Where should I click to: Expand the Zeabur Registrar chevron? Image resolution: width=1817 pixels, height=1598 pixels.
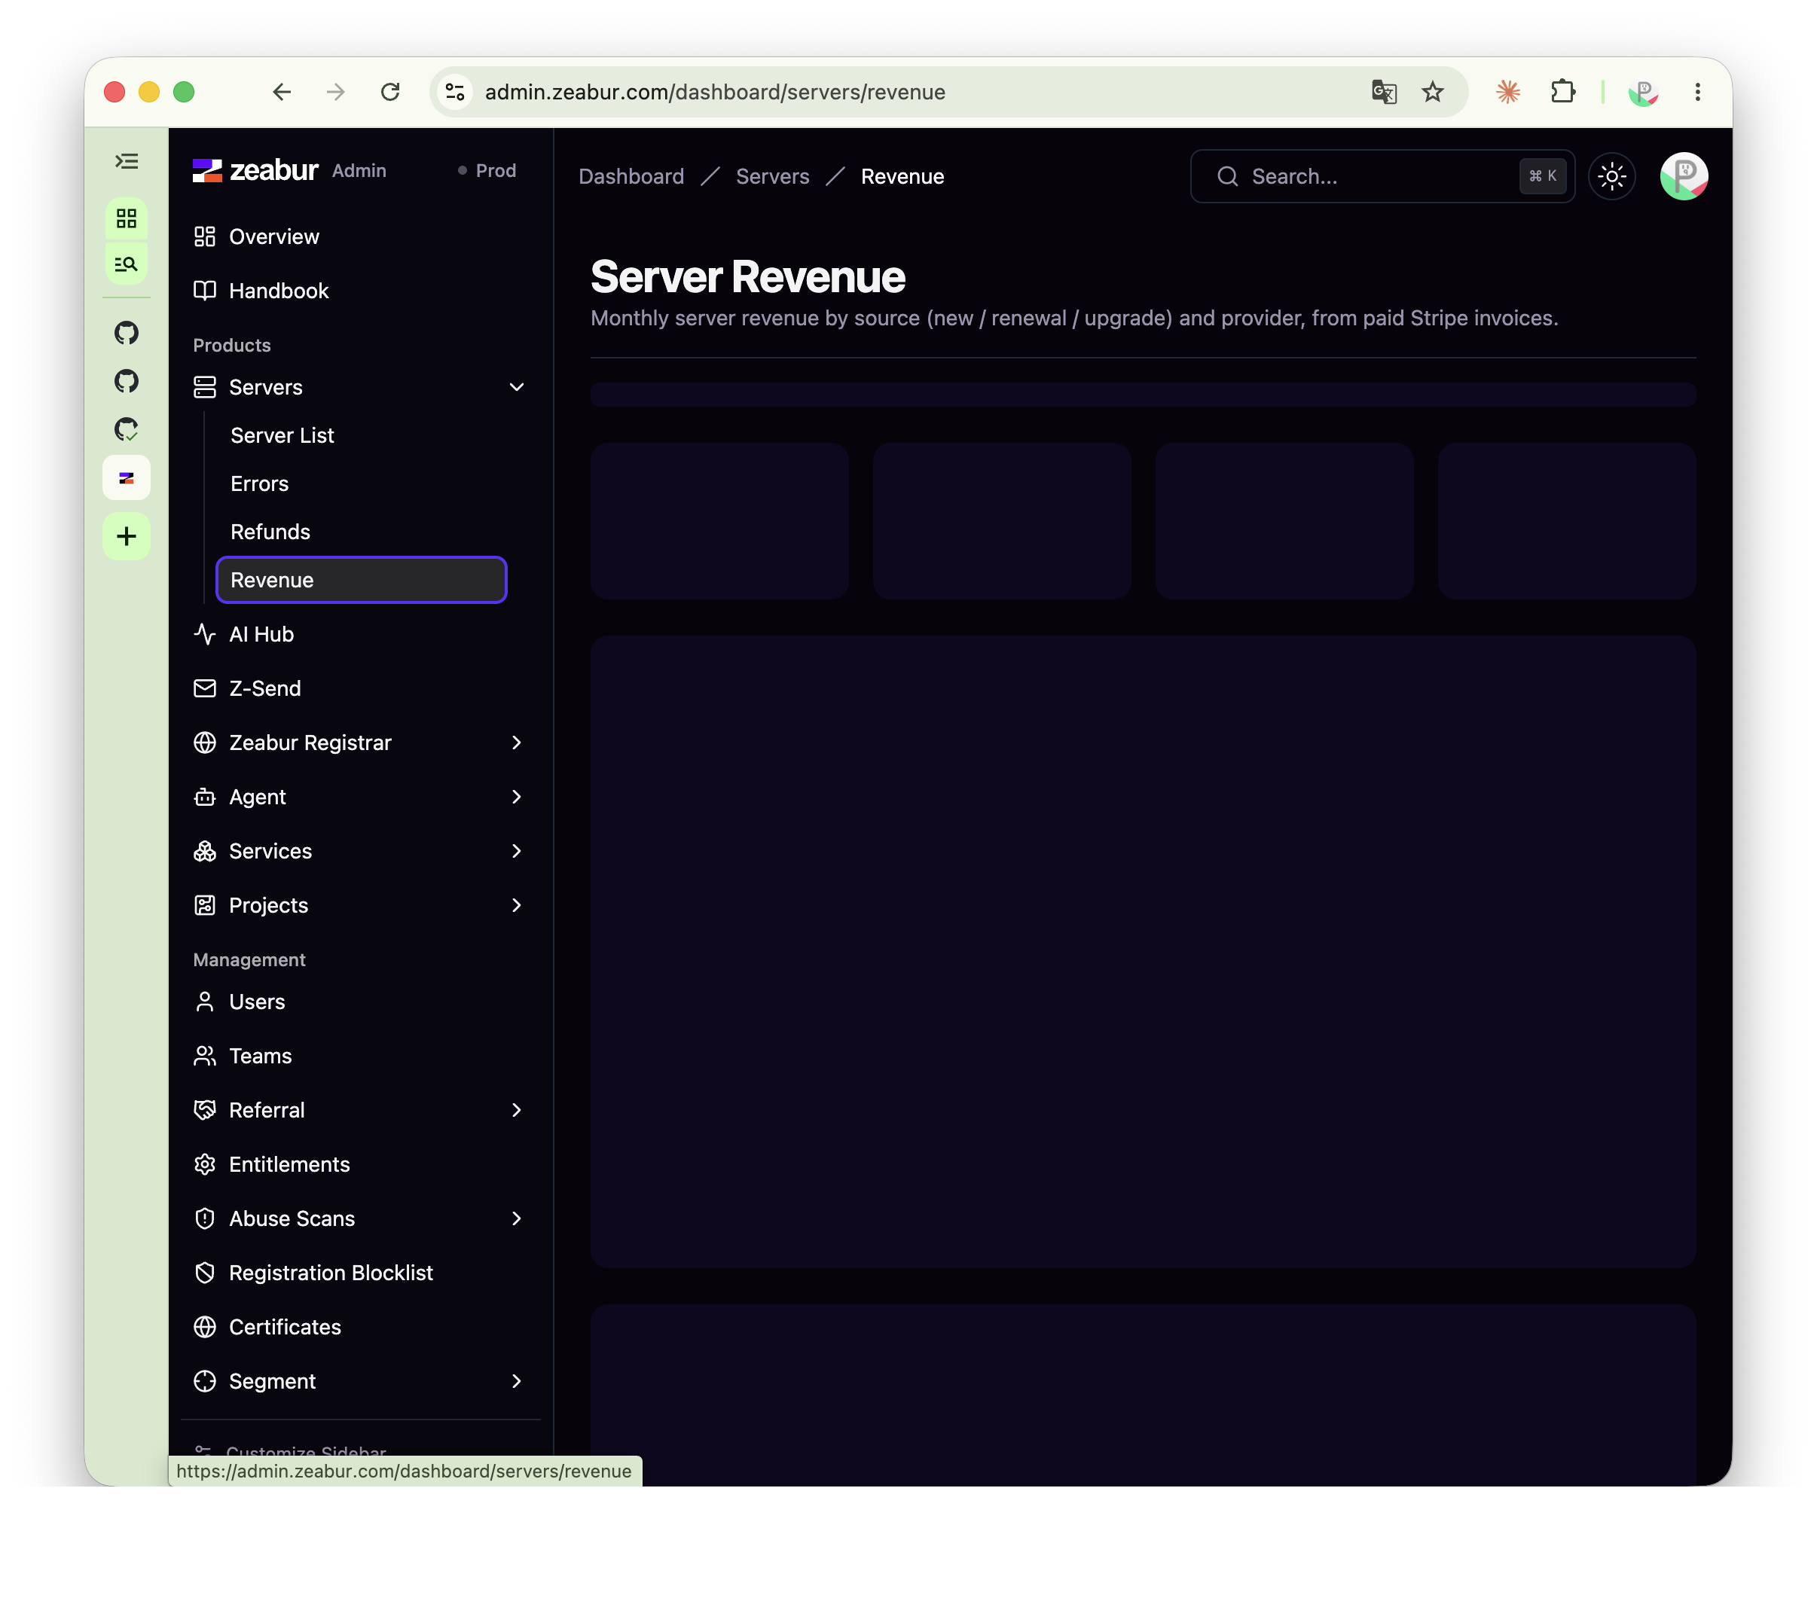click(517, 742)
